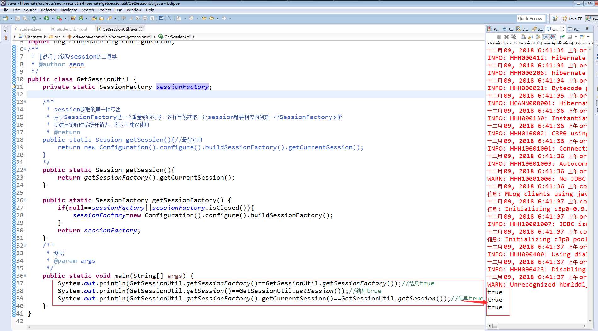Click the Previous Annotation toolbar icon
This screenshot has width=598, height=331.
191,18
